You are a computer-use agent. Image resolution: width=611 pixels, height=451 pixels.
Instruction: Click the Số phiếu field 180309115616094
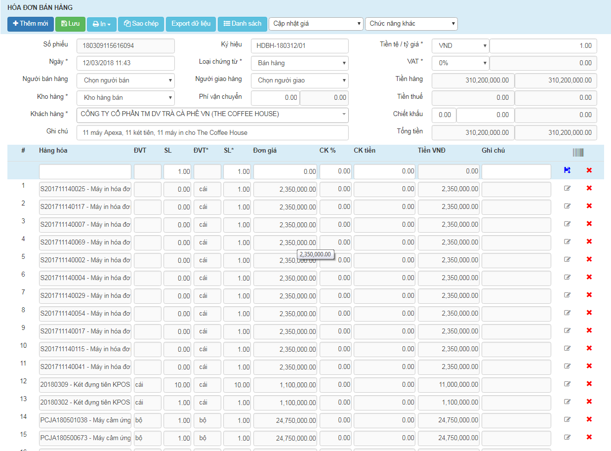(125, 46)
